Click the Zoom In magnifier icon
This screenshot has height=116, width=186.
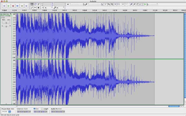pos(131,4)
